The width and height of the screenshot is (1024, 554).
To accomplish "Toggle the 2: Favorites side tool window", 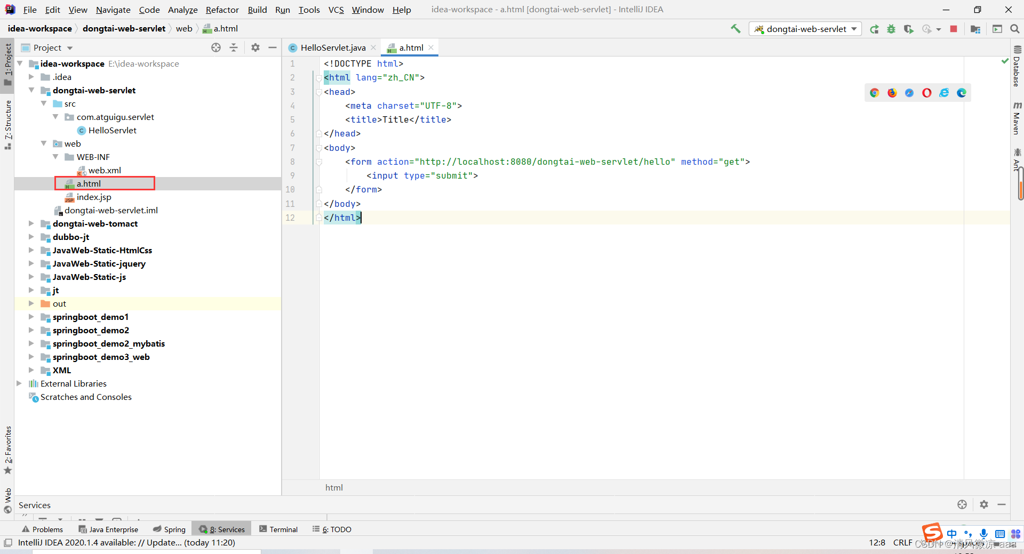I will [7, 450].
